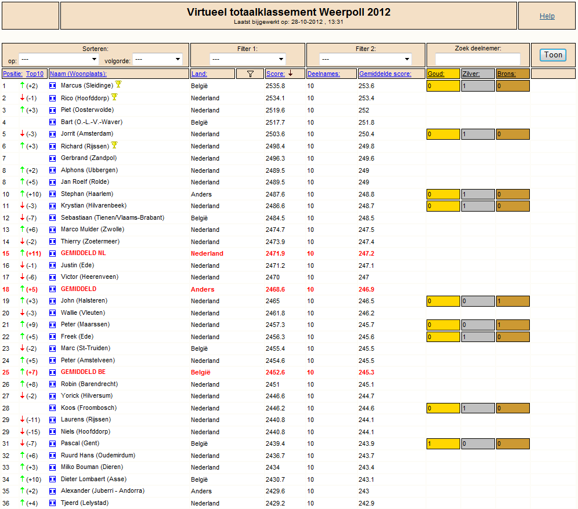Screen dimensions: 578x509
Task: Sort by the Goud column header
Action: point(436,74)
